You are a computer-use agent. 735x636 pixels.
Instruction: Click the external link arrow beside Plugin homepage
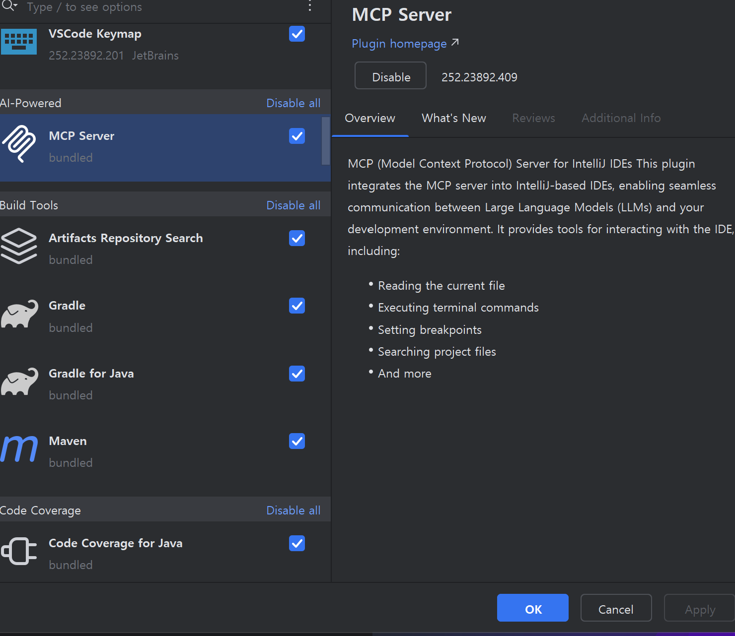(455, 43)
